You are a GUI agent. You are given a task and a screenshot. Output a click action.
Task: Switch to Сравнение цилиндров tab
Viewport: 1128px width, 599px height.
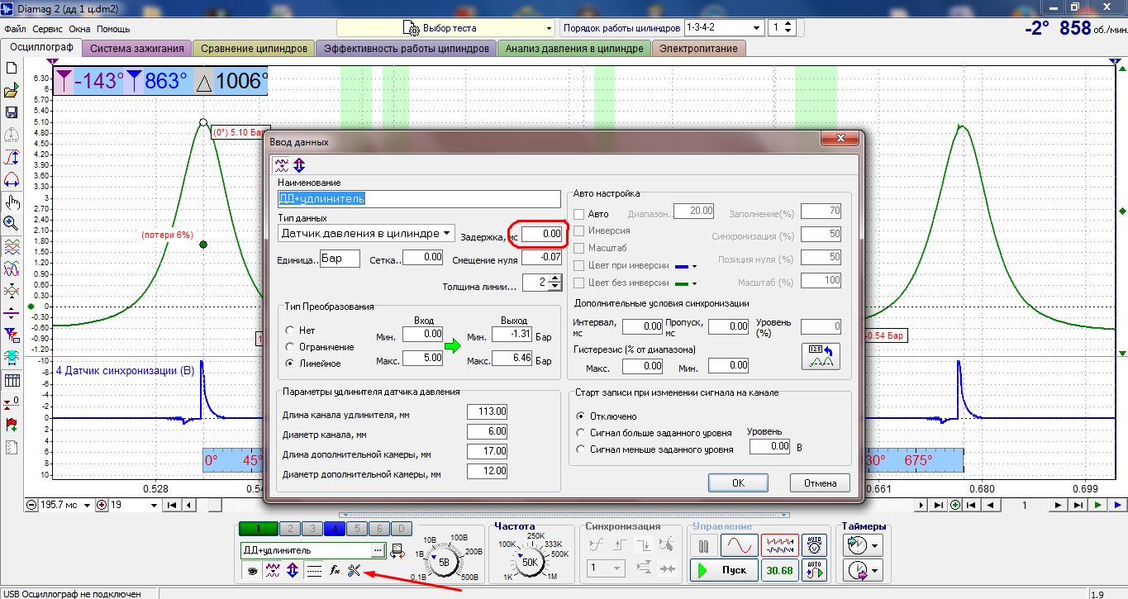255,49
